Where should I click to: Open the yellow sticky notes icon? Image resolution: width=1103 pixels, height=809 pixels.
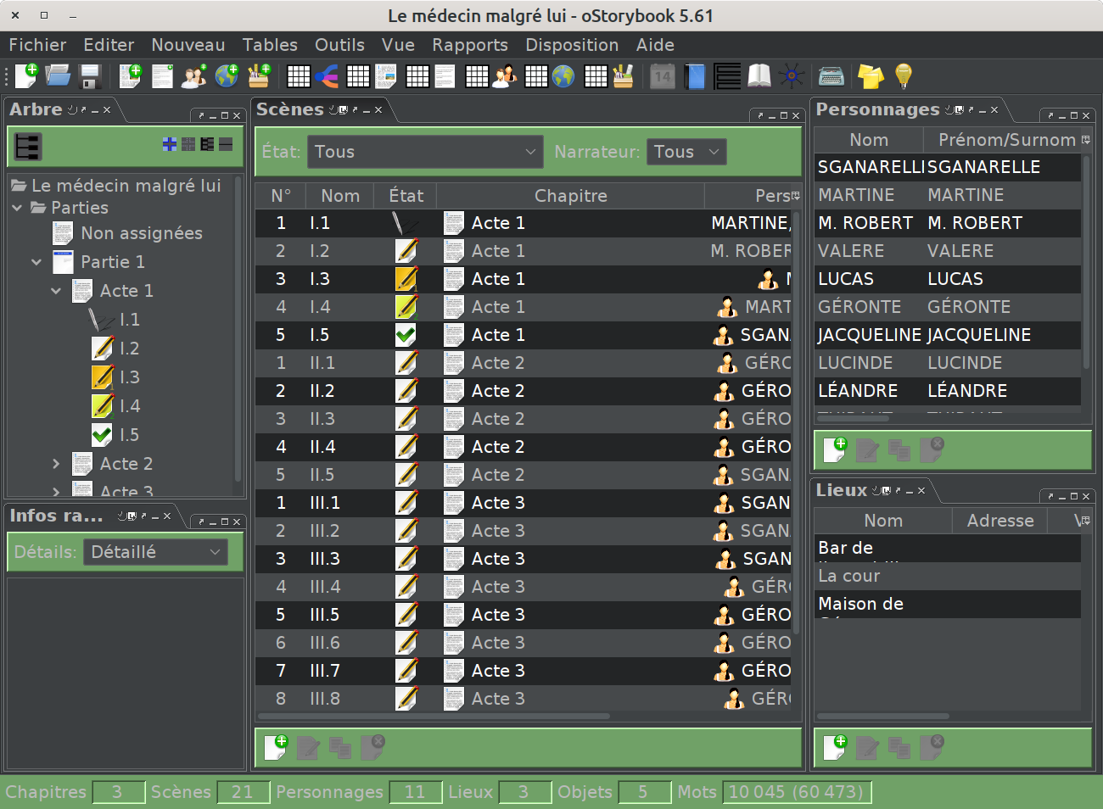pyautogui.click(x=871, y=76)
